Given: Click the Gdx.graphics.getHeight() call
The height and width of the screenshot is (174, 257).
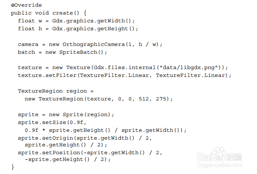Looking at the screenshot, I should point(95,28).
